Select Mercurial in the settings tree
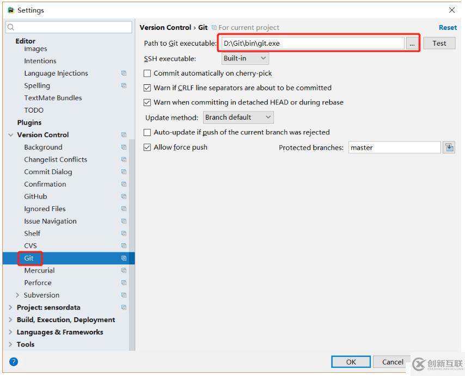Screen dimensions: 465x376 (x=39, y=270)
